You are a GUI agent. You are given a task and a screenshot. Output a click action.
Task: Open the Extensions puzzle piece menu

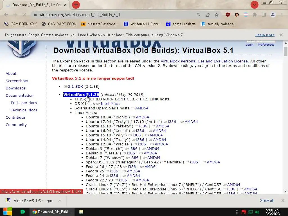255,15
